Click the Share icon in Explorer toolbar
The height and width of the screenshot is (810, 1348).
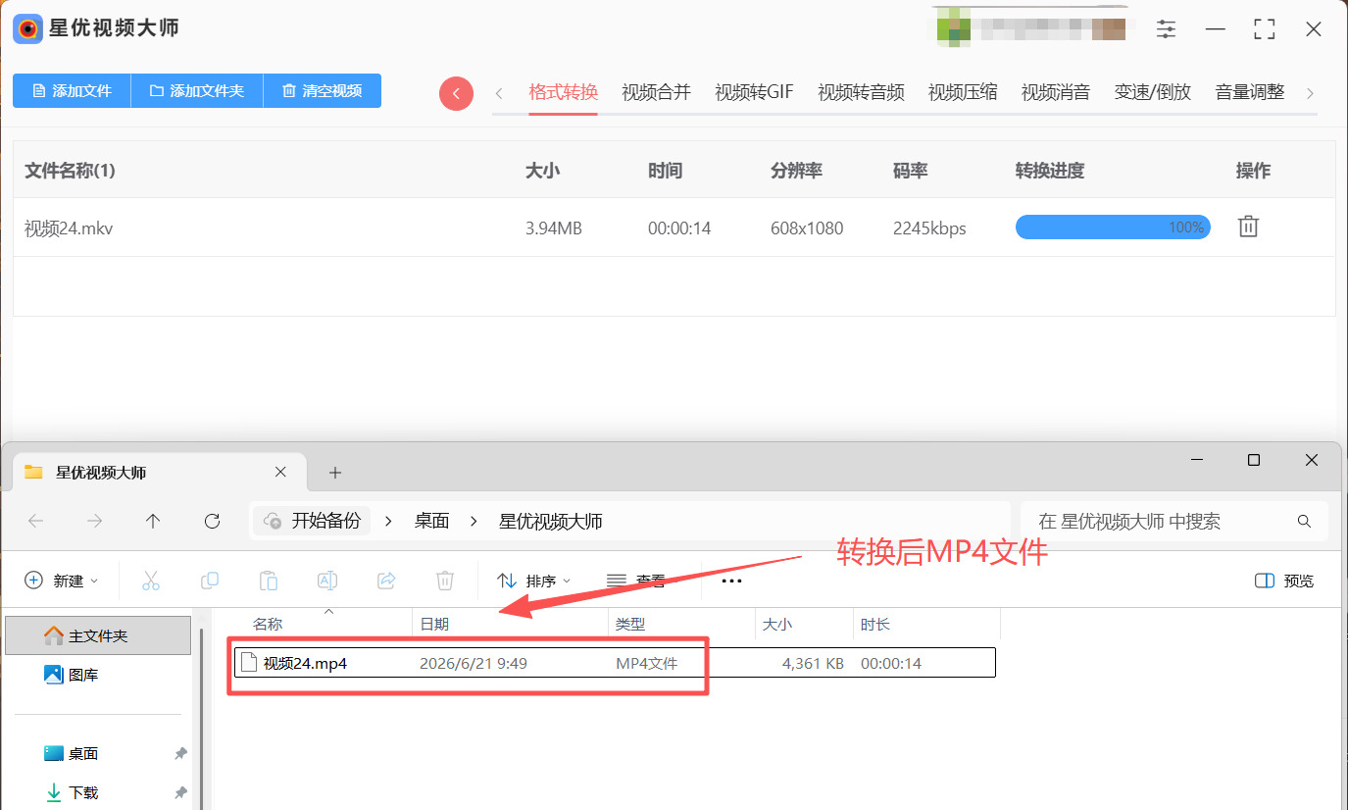pos(386,581)
